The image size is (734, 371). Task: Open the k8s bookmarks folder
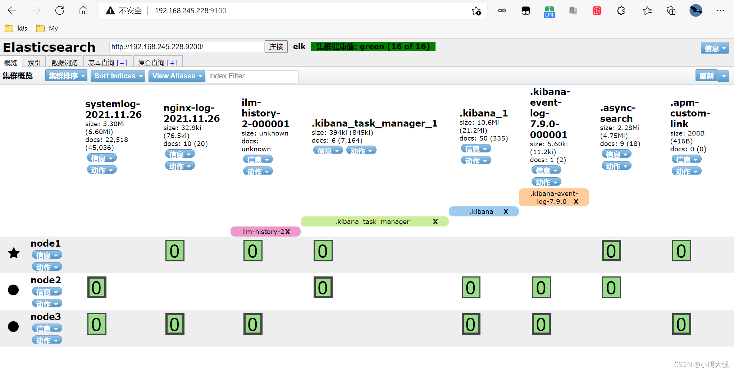click(x=16, y=28)
